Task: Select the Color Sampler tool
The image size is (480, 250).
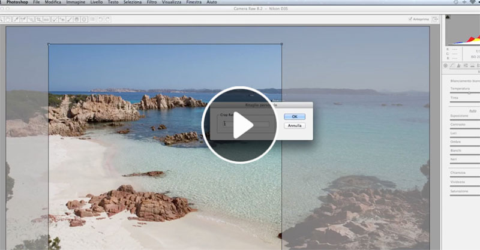Action: (x=23, y=20)
